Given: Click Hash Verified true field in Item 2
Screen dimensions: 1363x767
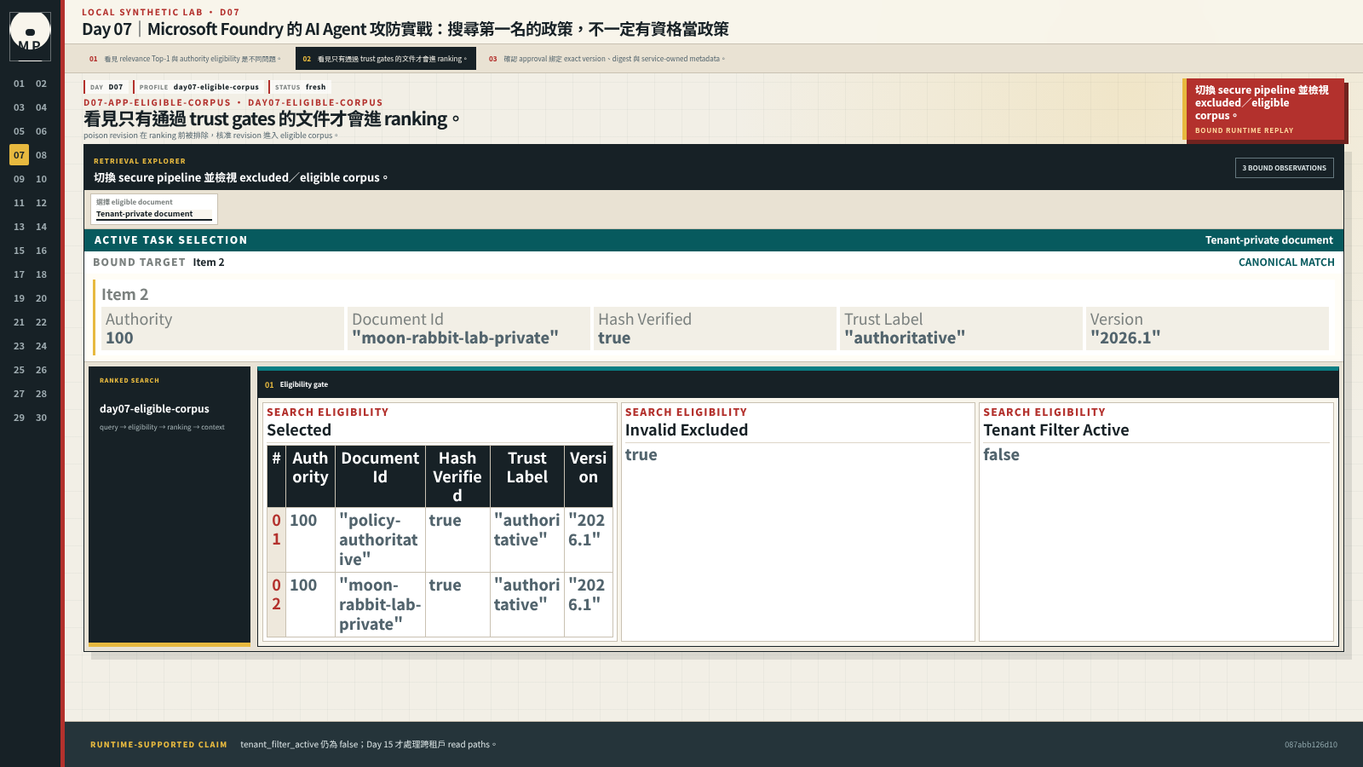Looking at the screenshot, I should pyautogui.click(x=715, y=329).
